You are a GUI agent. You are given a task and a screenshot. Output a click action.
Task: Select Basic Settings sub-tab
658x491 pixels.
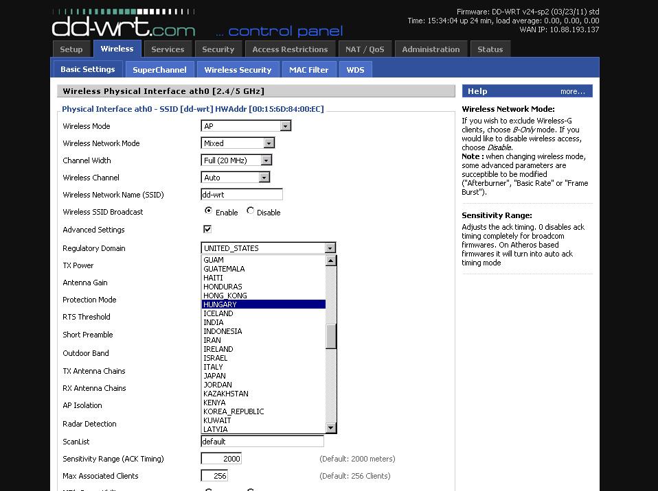pyautogui.click(x=88, y=69)
